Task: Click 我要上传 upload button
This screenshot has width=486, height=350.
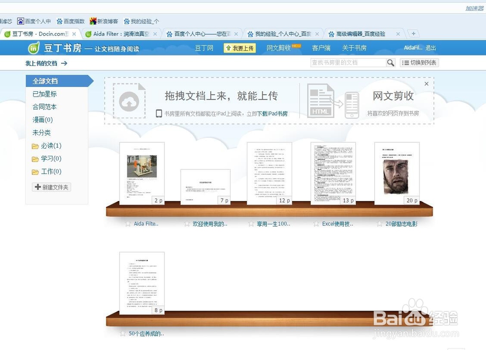Action: 240,48
